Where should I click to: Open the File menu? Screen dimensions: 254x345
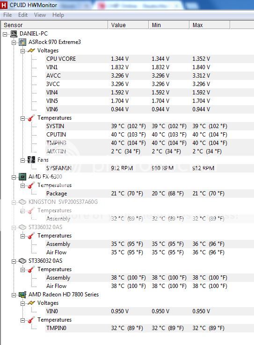coord(7,15)
